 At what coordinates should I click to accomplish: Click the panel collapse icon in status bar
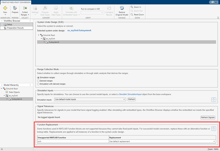[x=2, y=149]
